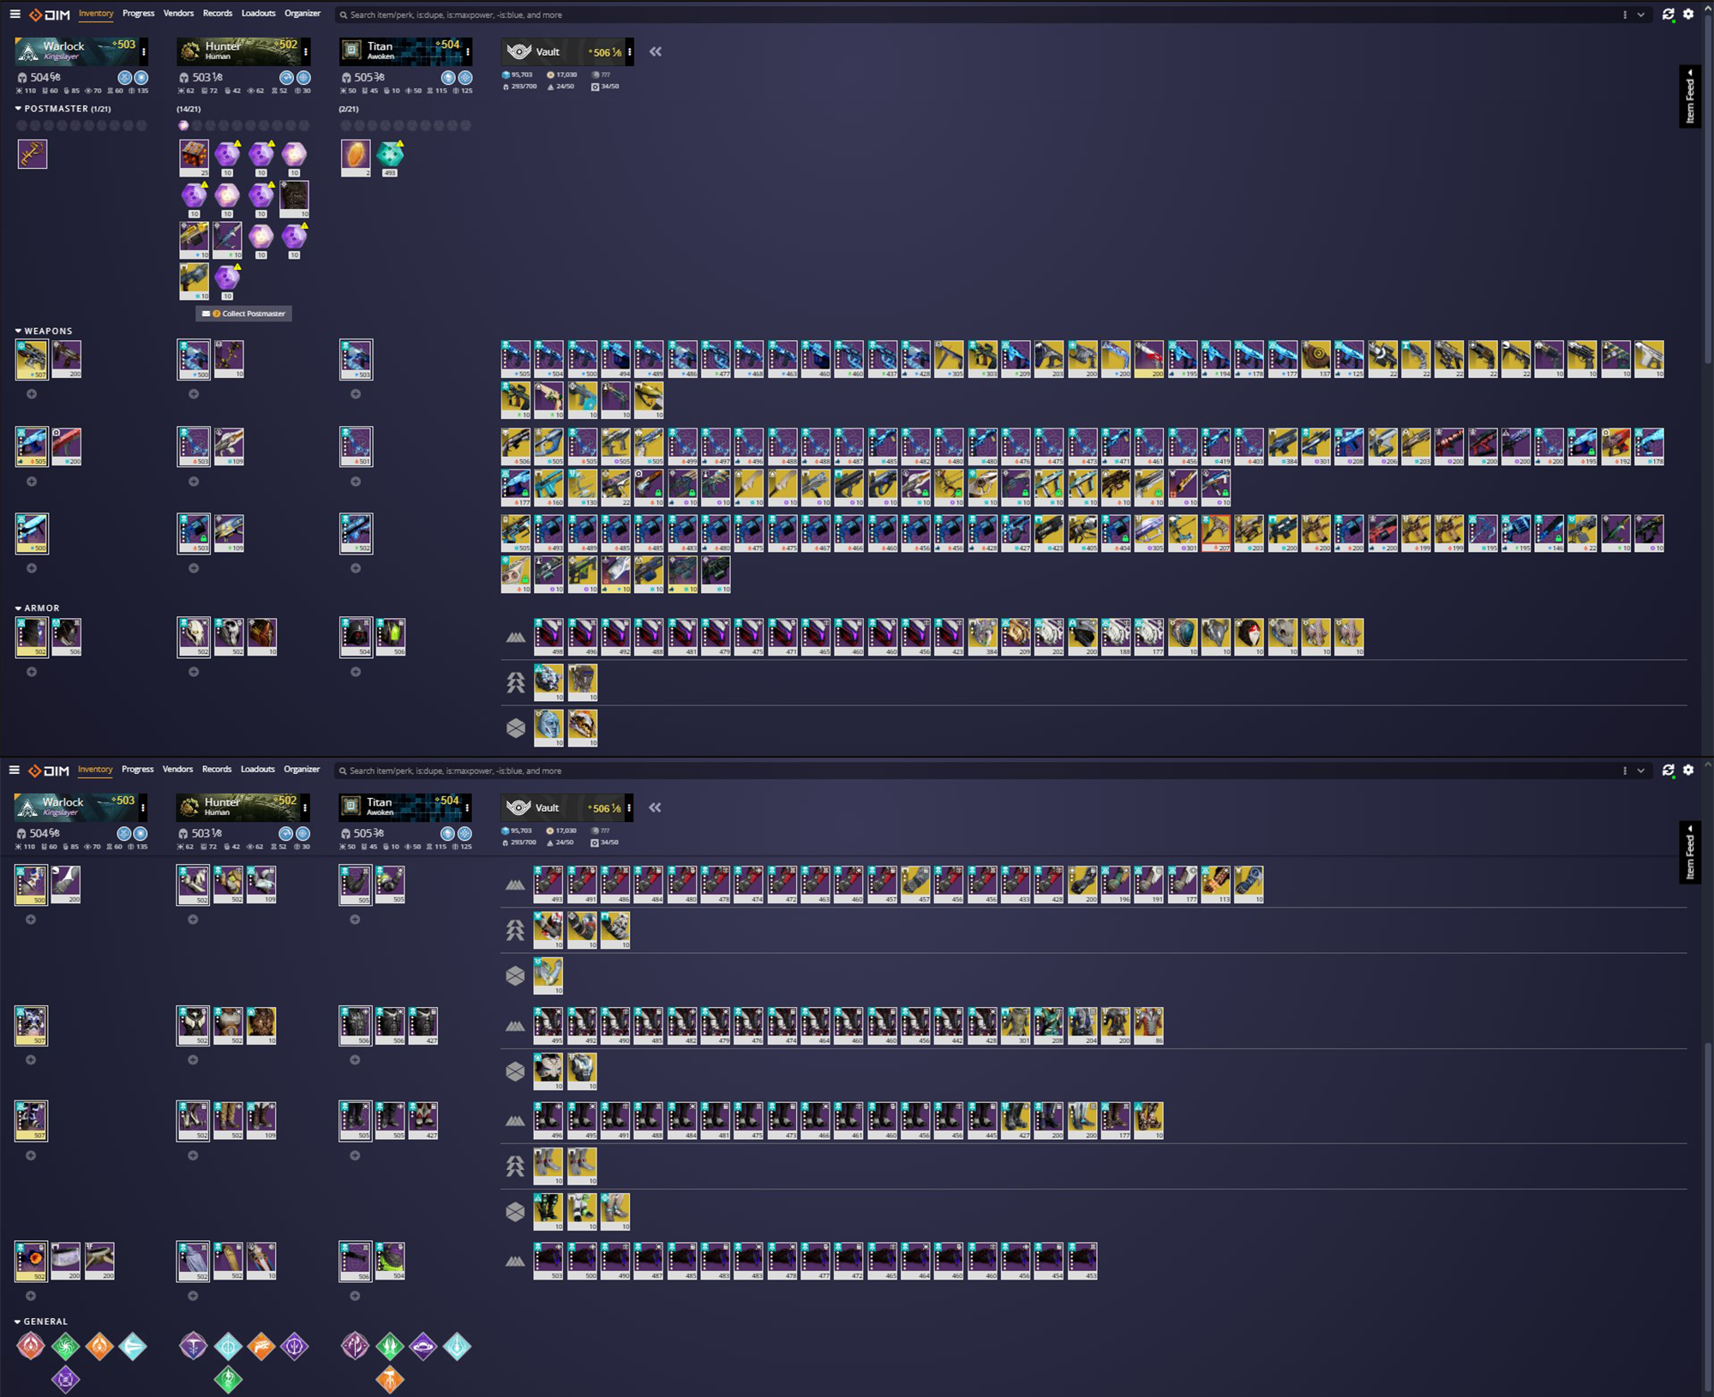Open Vendors tab in topmost navigation bar

[178, 14]
